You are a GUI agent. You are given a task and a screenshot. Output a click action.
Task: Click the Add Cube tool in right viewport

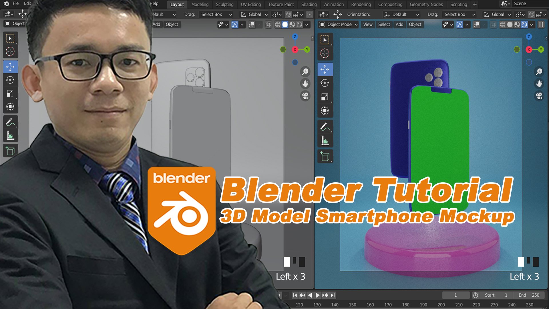[325, 156]
